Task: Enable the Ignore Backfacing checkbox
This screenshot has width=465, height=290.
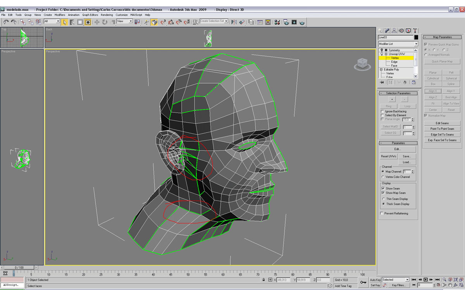Action: click(382, 111)
